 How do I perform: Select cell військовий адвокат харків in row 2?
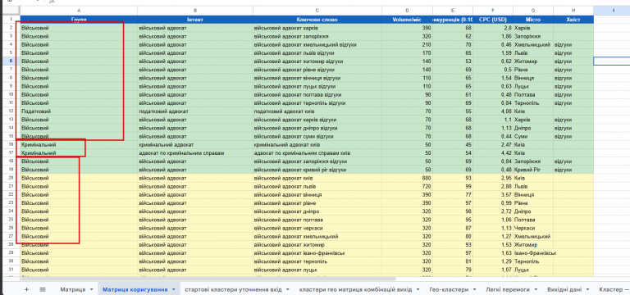pyautogui.click(x=317, y=28)
